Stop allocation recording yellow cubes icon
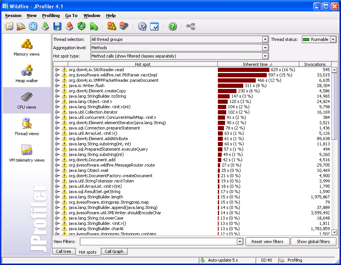341x265 pixels. click(x=111, y=26)
